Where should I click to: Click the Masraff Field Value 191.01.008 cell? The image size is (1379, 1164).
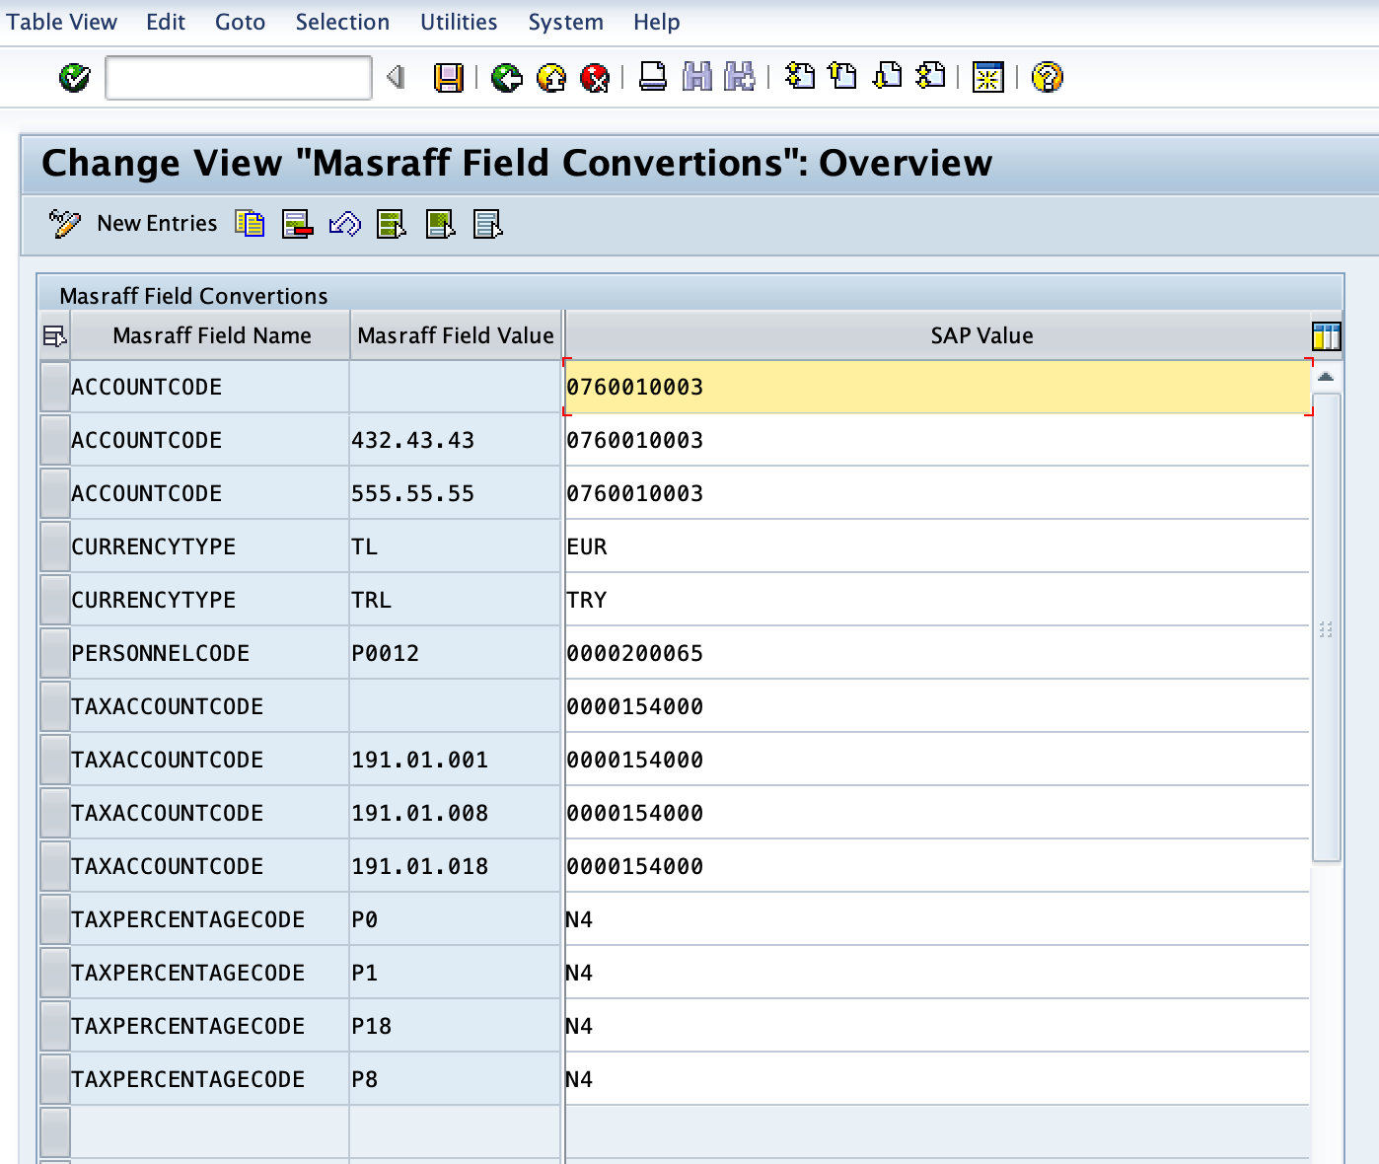point(455,813)
